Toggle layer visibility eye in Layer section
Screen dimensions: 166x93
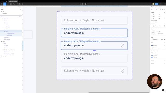tap(164, 40)
